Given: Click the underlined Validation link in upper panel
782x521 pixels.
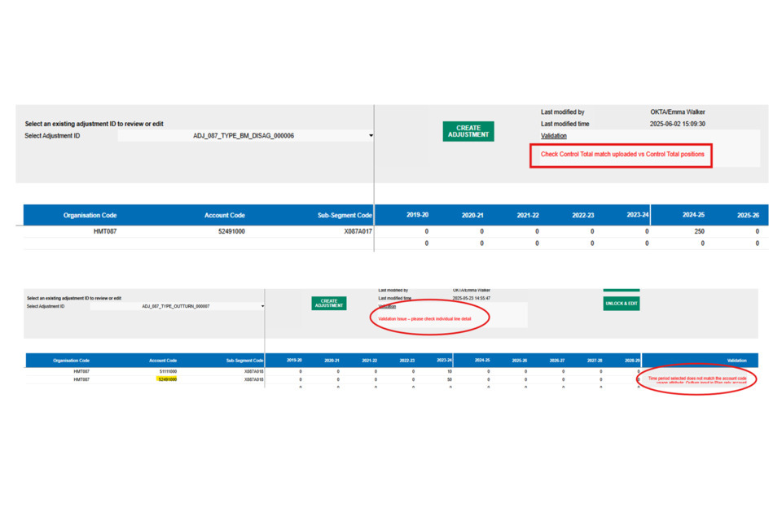Looking at the screenshot, I should coord(553,136).
